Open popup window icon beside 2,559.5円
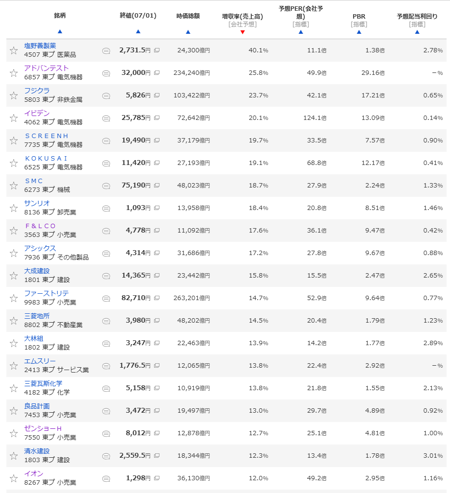This screenshot has height=493, width=450. coord(157,455)
